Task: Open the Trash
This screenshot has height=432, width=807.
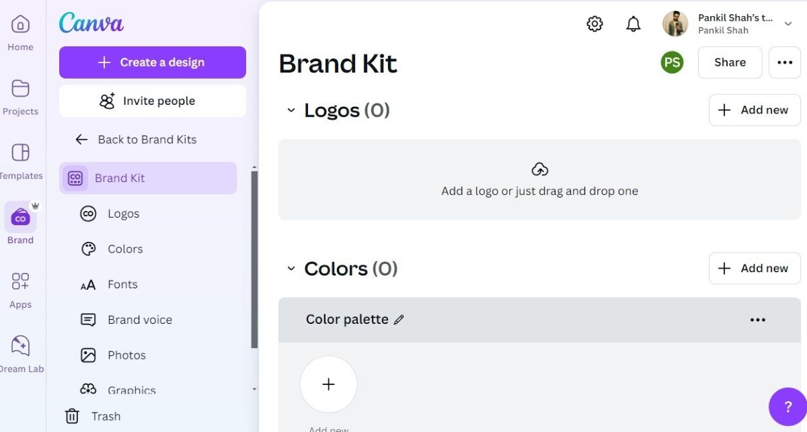Action: click(x=105, y=416)
